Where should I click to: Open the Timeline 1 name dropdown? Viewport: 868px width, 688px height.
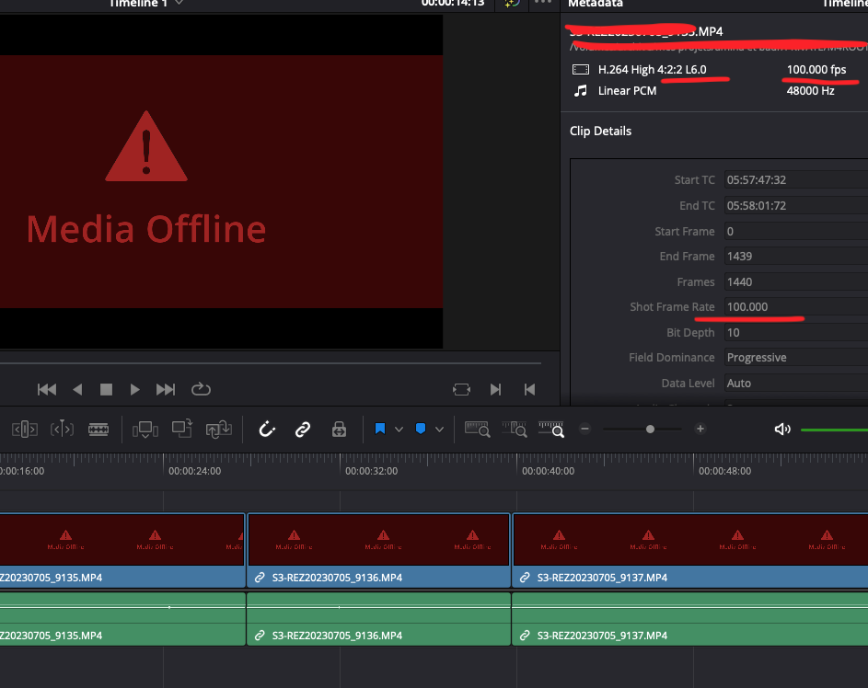tap(179, 3)
